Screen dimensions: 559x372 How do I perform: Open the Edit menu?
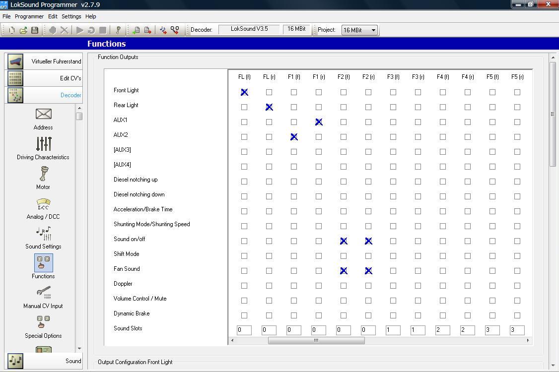click(x=53, y=16)
